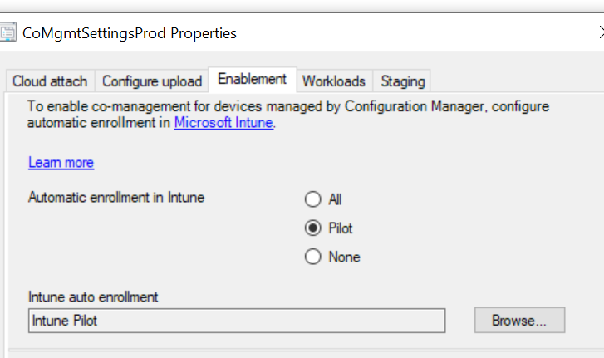Click the Intune Pilot collection text field
604x358 pixels.
237,321
